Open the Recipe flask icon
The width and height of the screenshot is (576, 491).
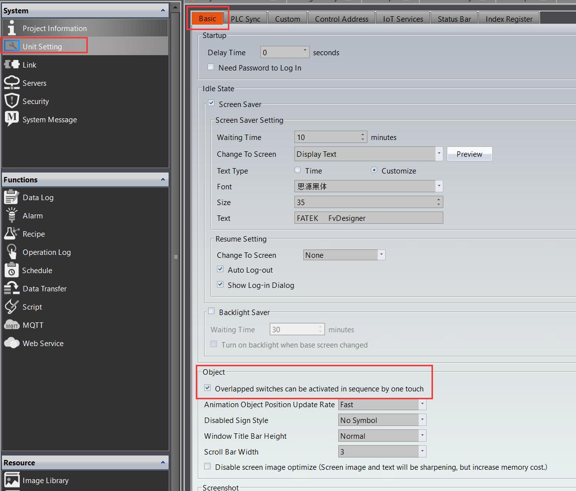[x=12, y=234]
